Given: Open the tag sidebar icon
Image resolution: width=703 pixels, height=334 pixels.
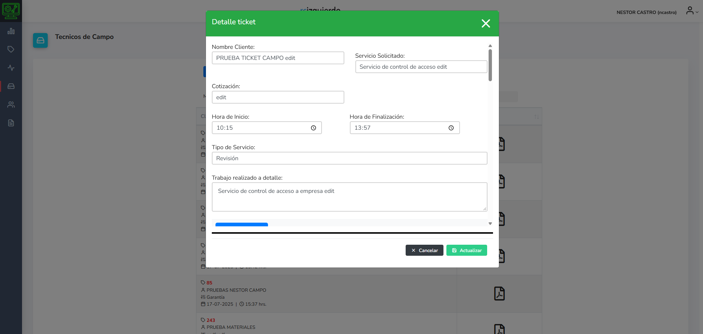Looking at the screenshot, I should 11,49.
